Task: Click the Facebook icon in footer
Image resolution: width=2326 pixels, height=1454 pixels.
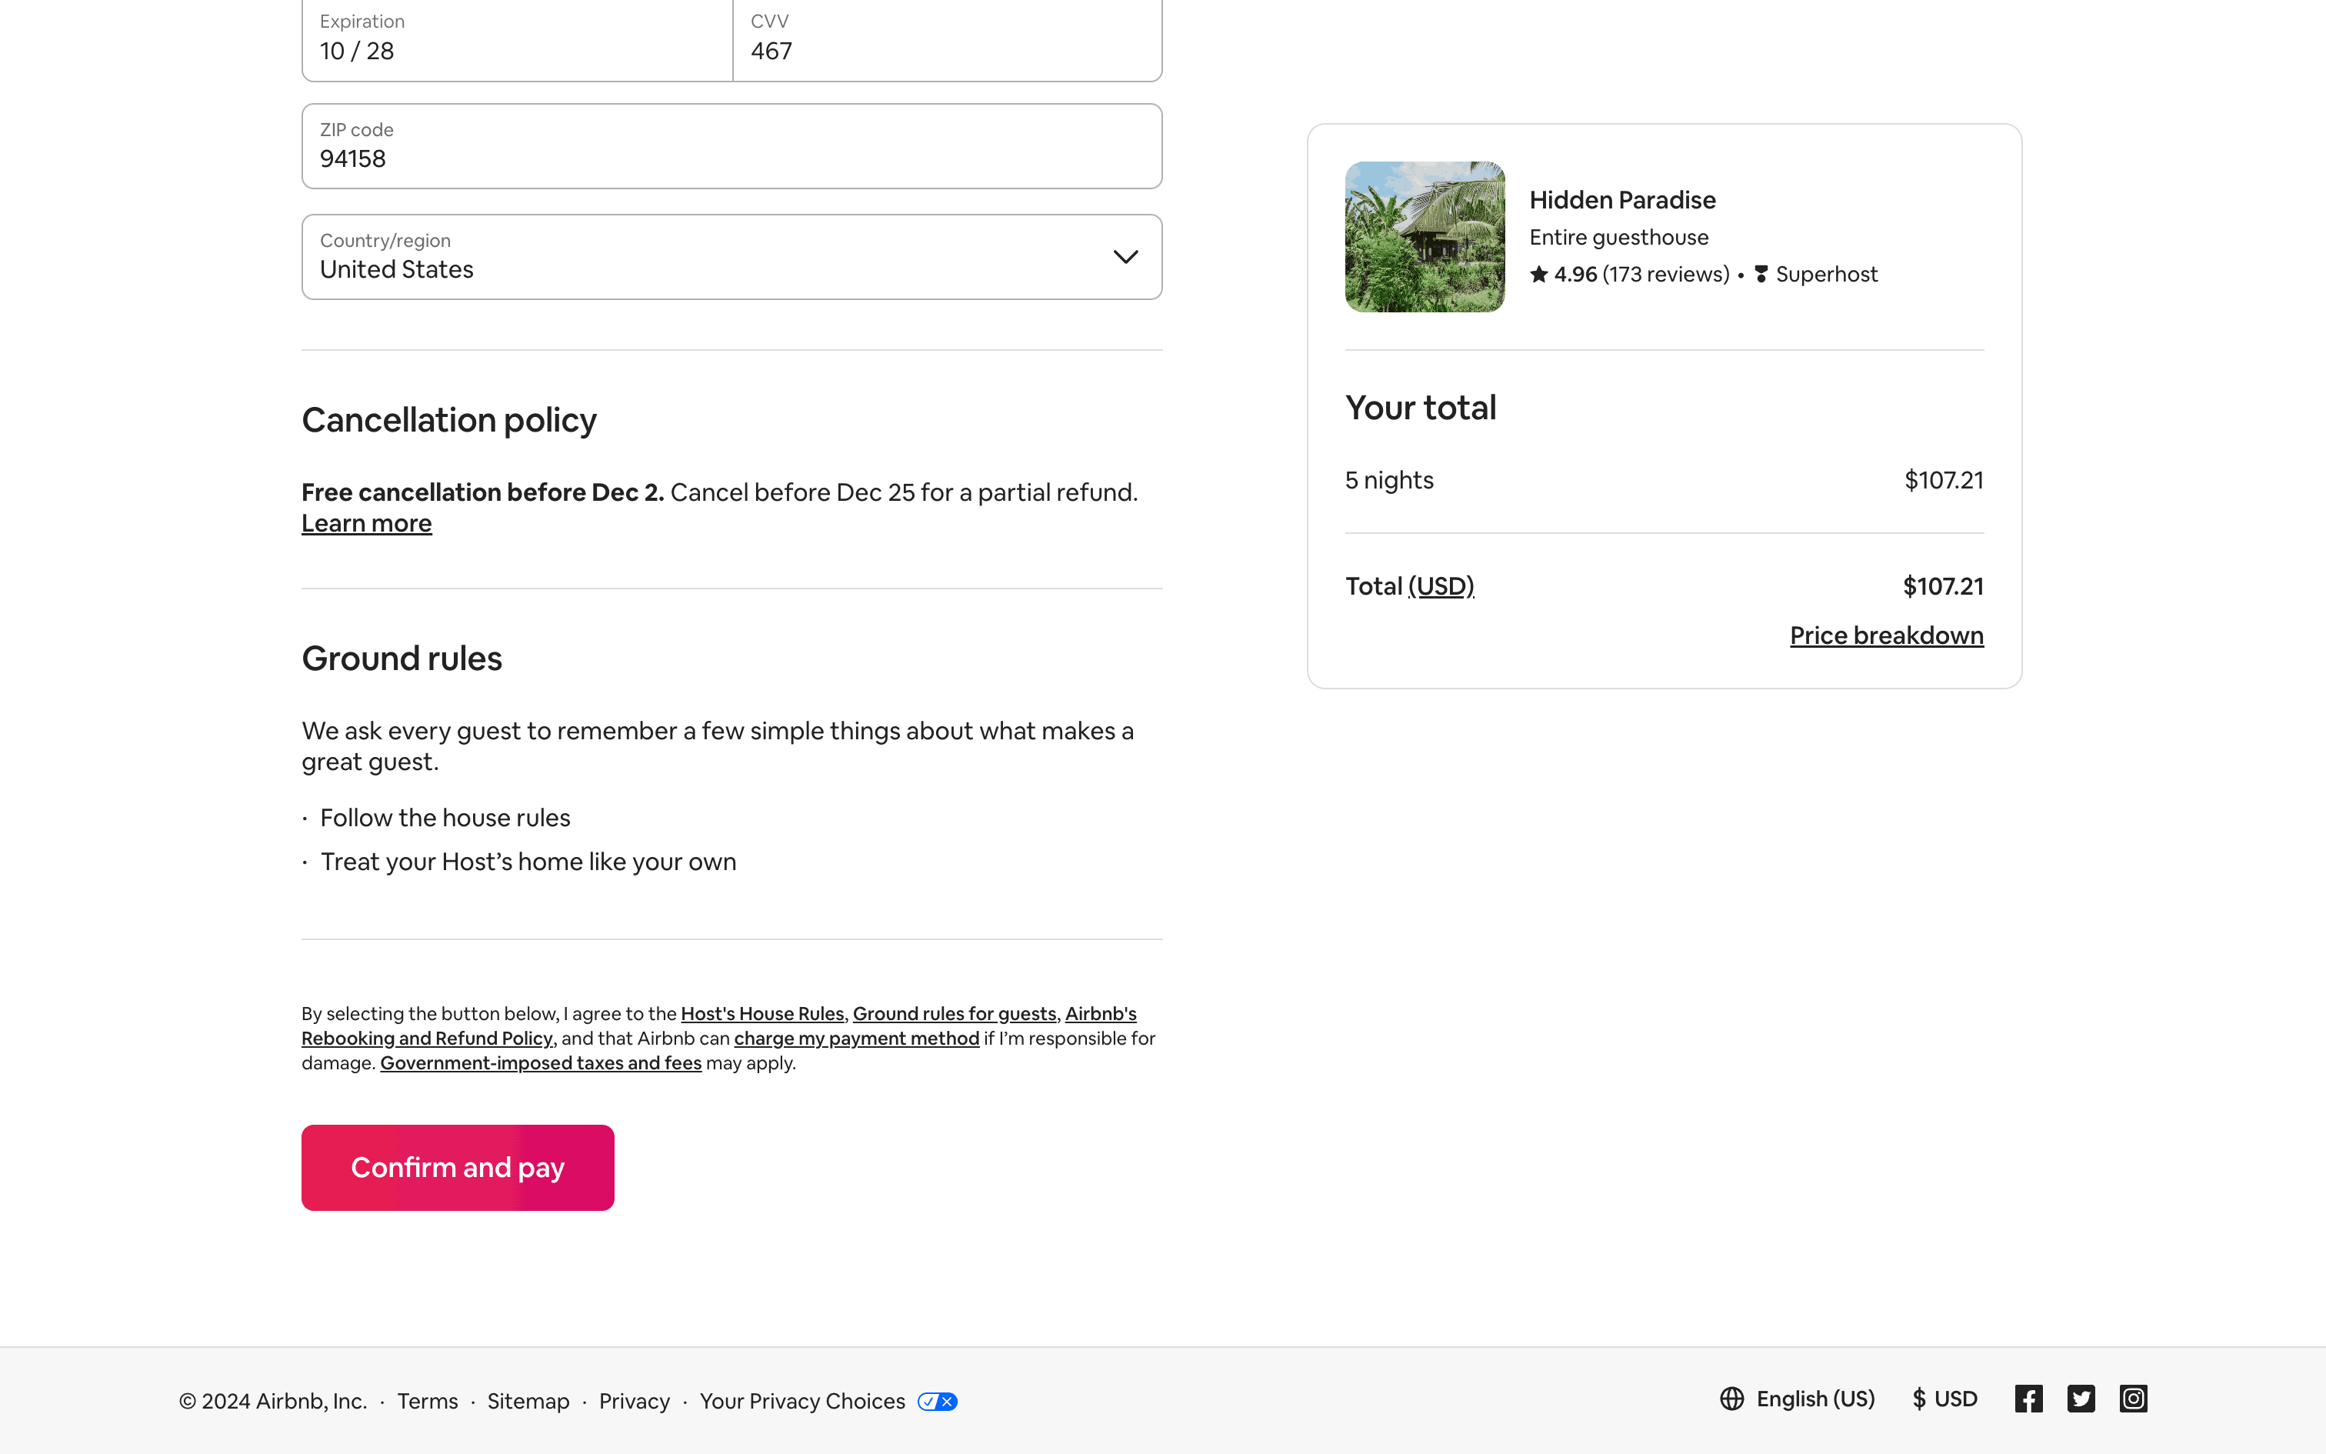Action: 2028,1399
